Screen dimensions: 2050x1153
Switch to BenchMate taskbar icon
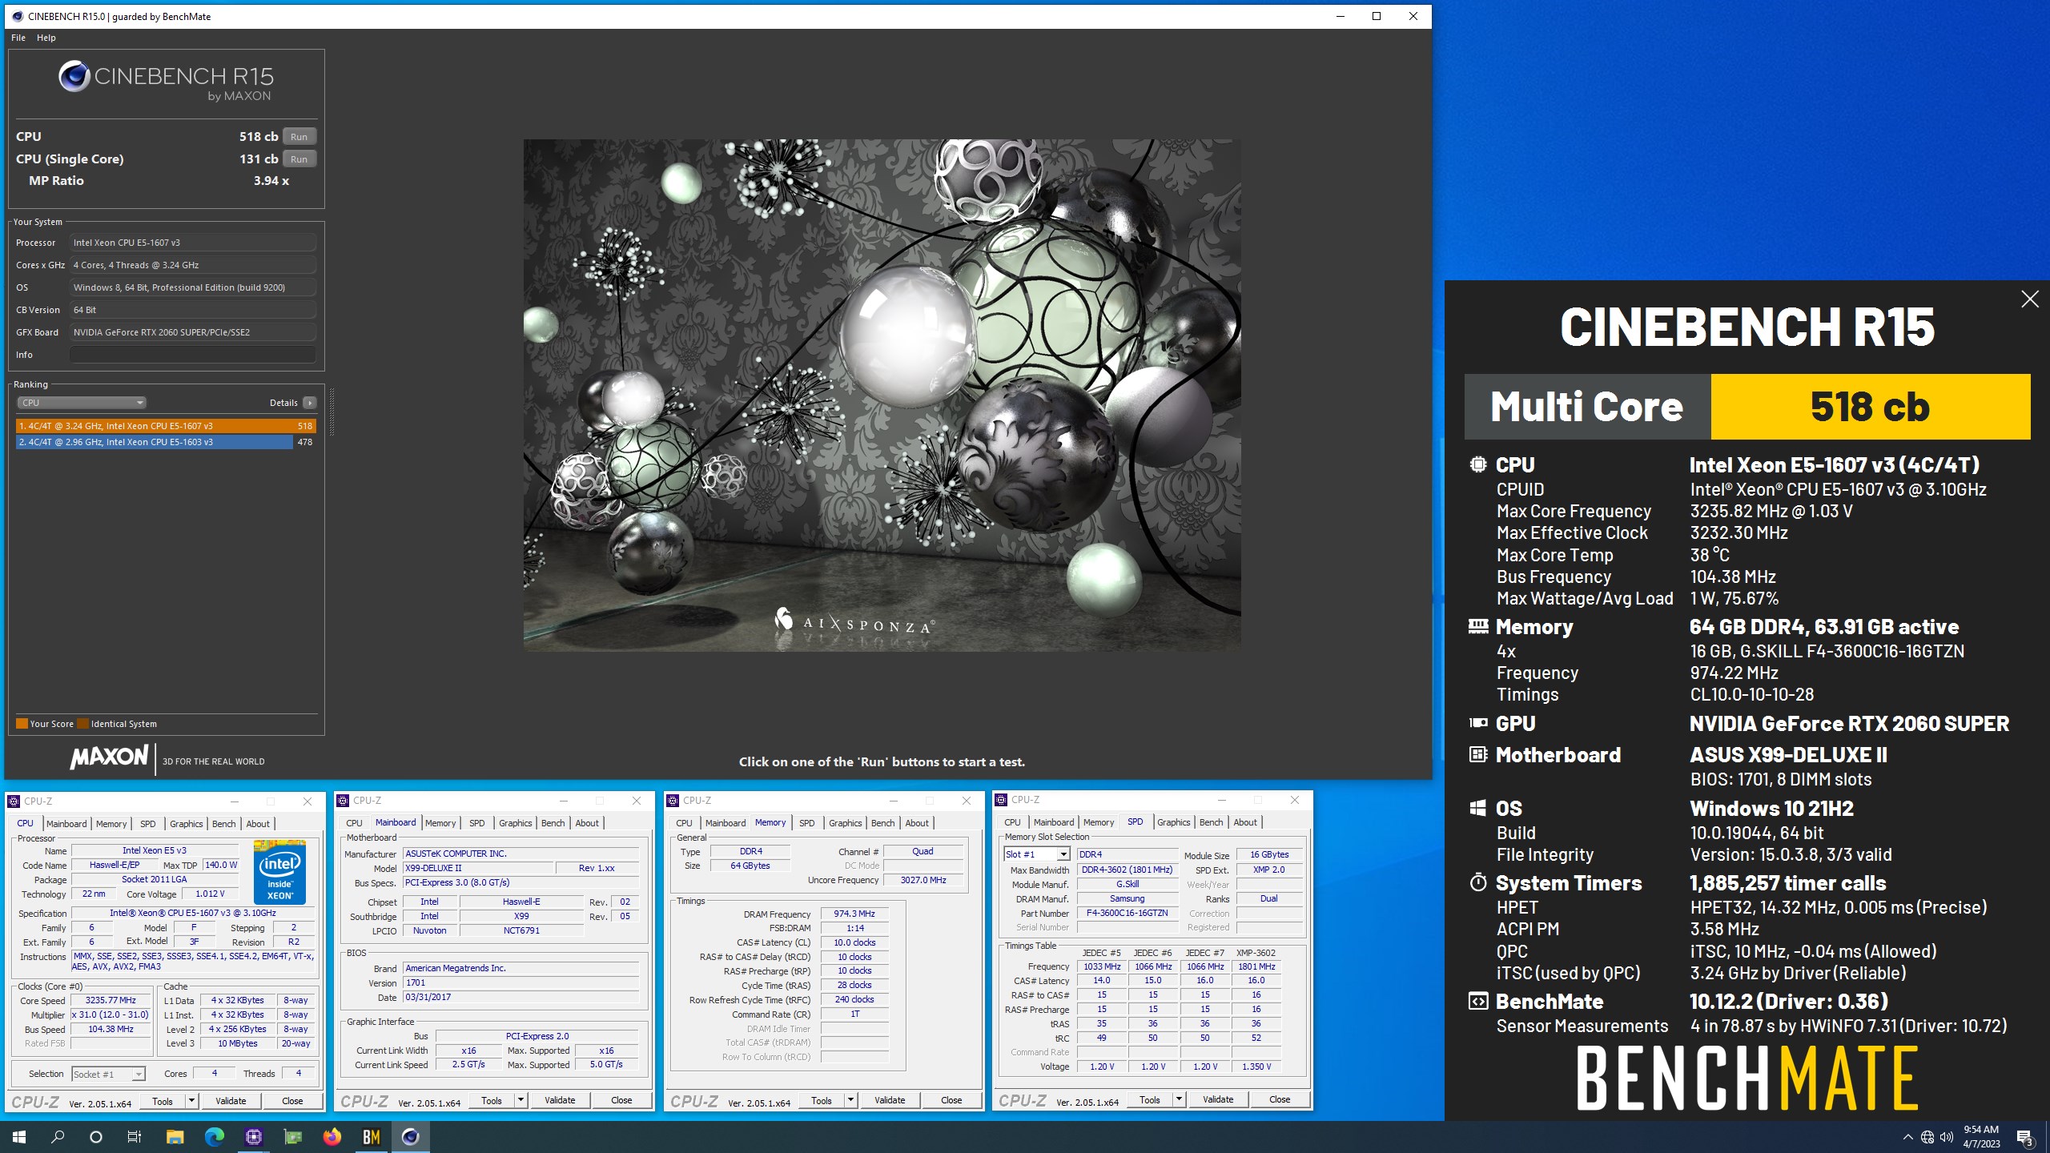tap(371, 1137)
